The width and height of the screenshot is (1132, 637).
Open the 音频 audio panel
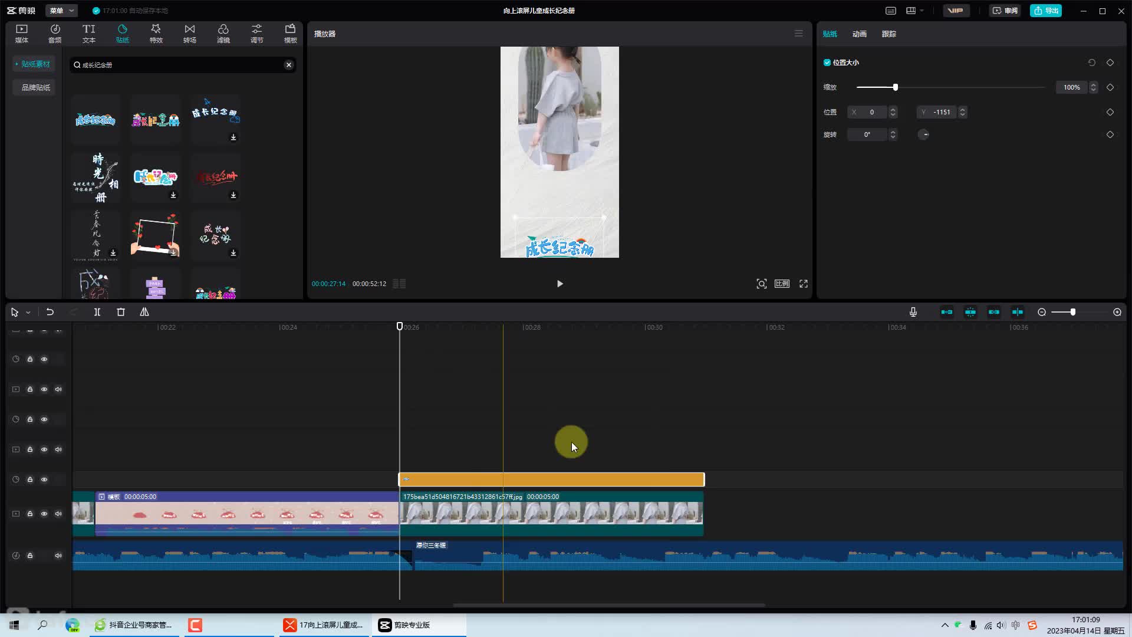[55, 34]
